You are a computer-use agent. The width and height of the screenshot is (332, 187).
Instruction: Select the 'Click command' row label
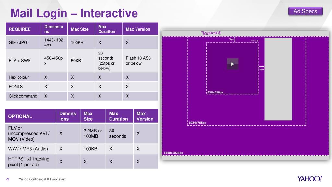point(23,96)
